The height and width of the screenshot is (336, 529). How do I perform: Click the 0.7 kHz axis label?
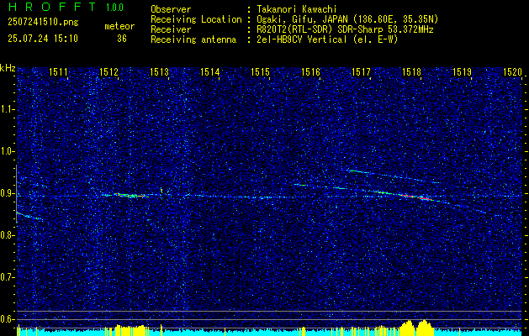[x=8, y=277]
